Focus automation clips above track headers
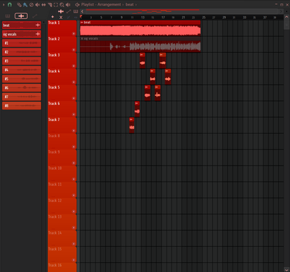290x272 pixels. pos(68,11)
